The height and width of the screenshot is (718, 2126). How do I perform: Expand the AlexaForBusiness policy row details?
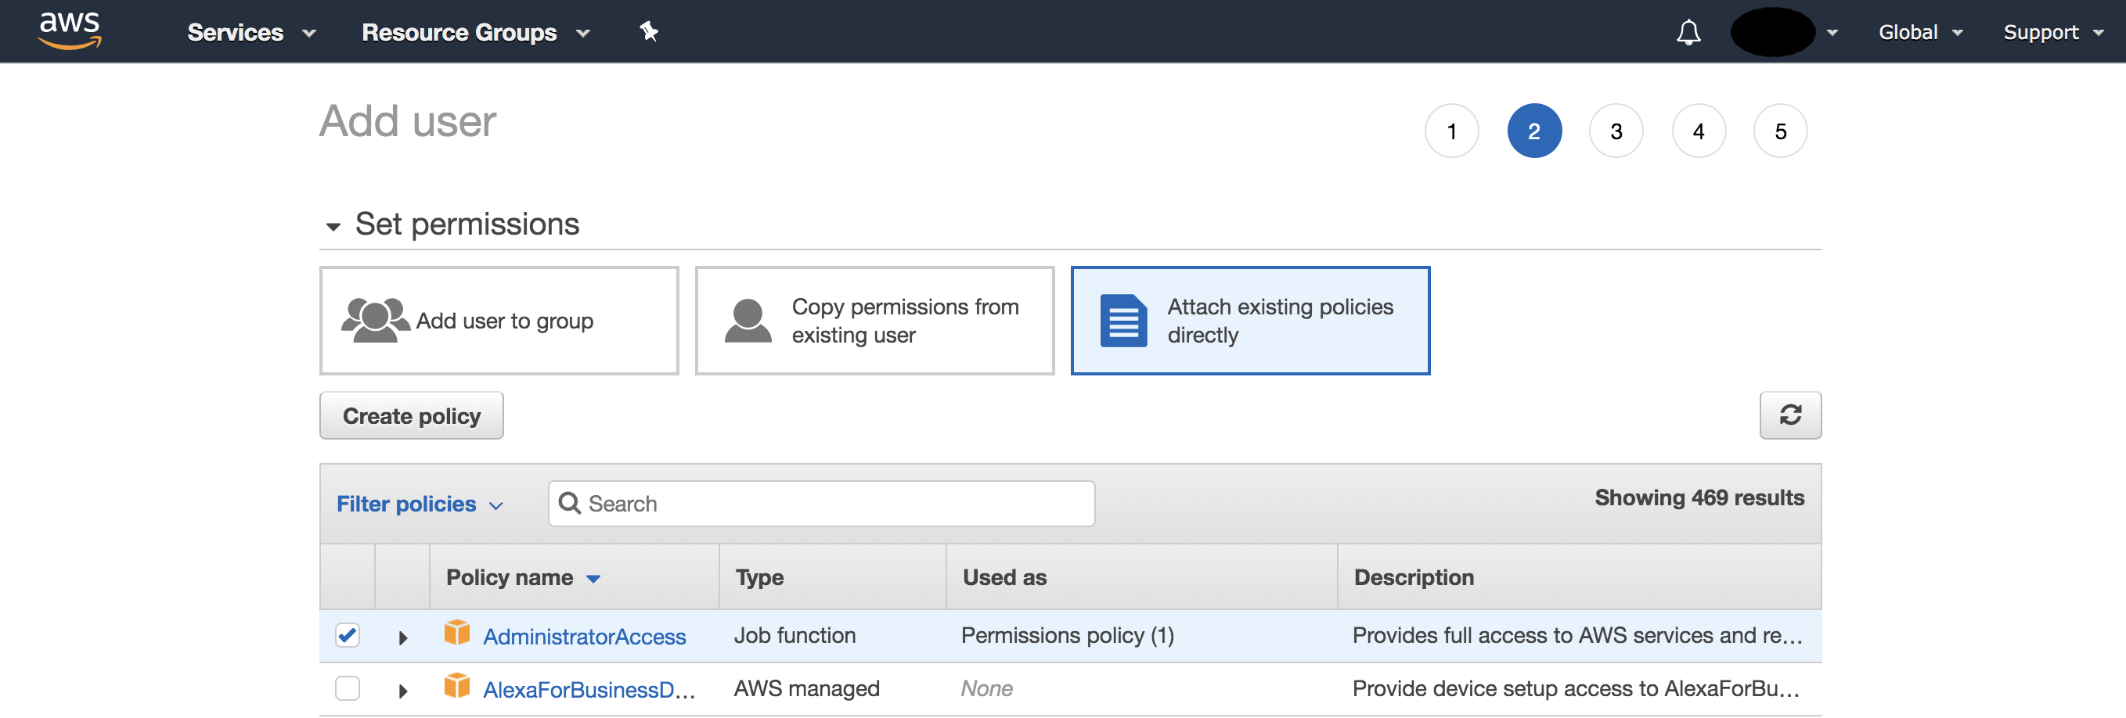pyautogui.click(x=403, y=690)
